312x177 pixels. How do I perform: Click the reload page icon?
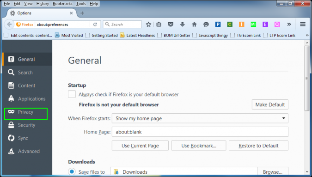tap(95, 24)
